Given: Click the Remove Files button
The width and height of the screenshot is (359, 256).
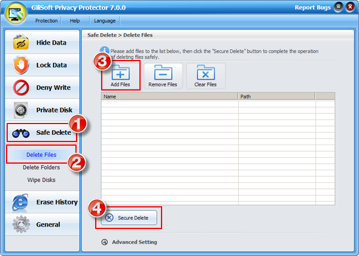Looking at the screenshot, I should coord(163,76).
